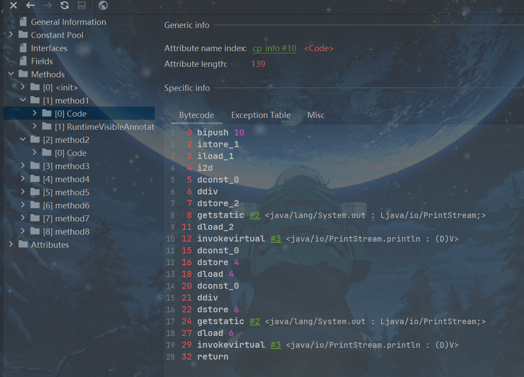Viewport: 524px width, 377px height.
Task: Click the back arrow navigation icon
Action: tap(30, 5)
